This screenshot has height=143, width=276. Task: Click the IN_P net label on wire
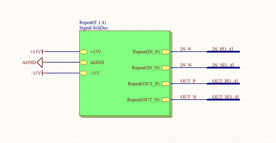coord(186,49)
